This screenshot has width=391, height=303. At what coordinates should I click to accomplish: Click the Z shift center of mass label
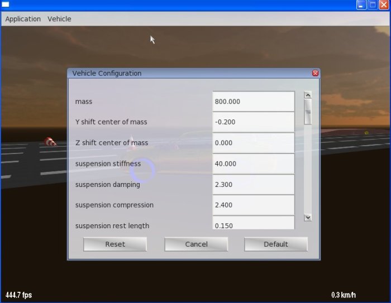(112, 143)
